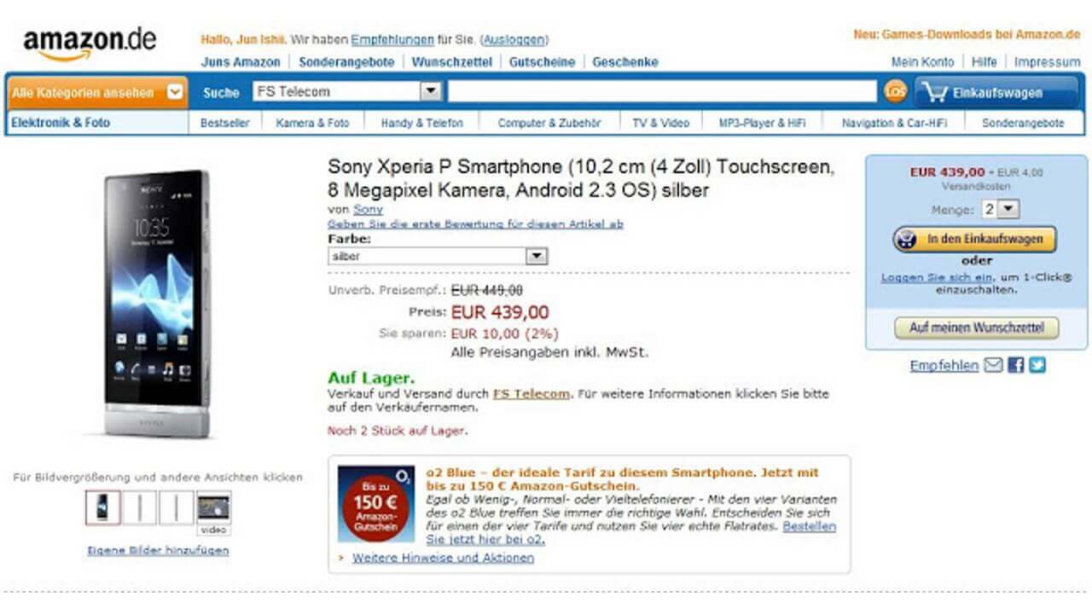Open the Handy & Telefon tab
Image resolution: width=1092 pixels, height=614 pixels.
coord(421,123)
